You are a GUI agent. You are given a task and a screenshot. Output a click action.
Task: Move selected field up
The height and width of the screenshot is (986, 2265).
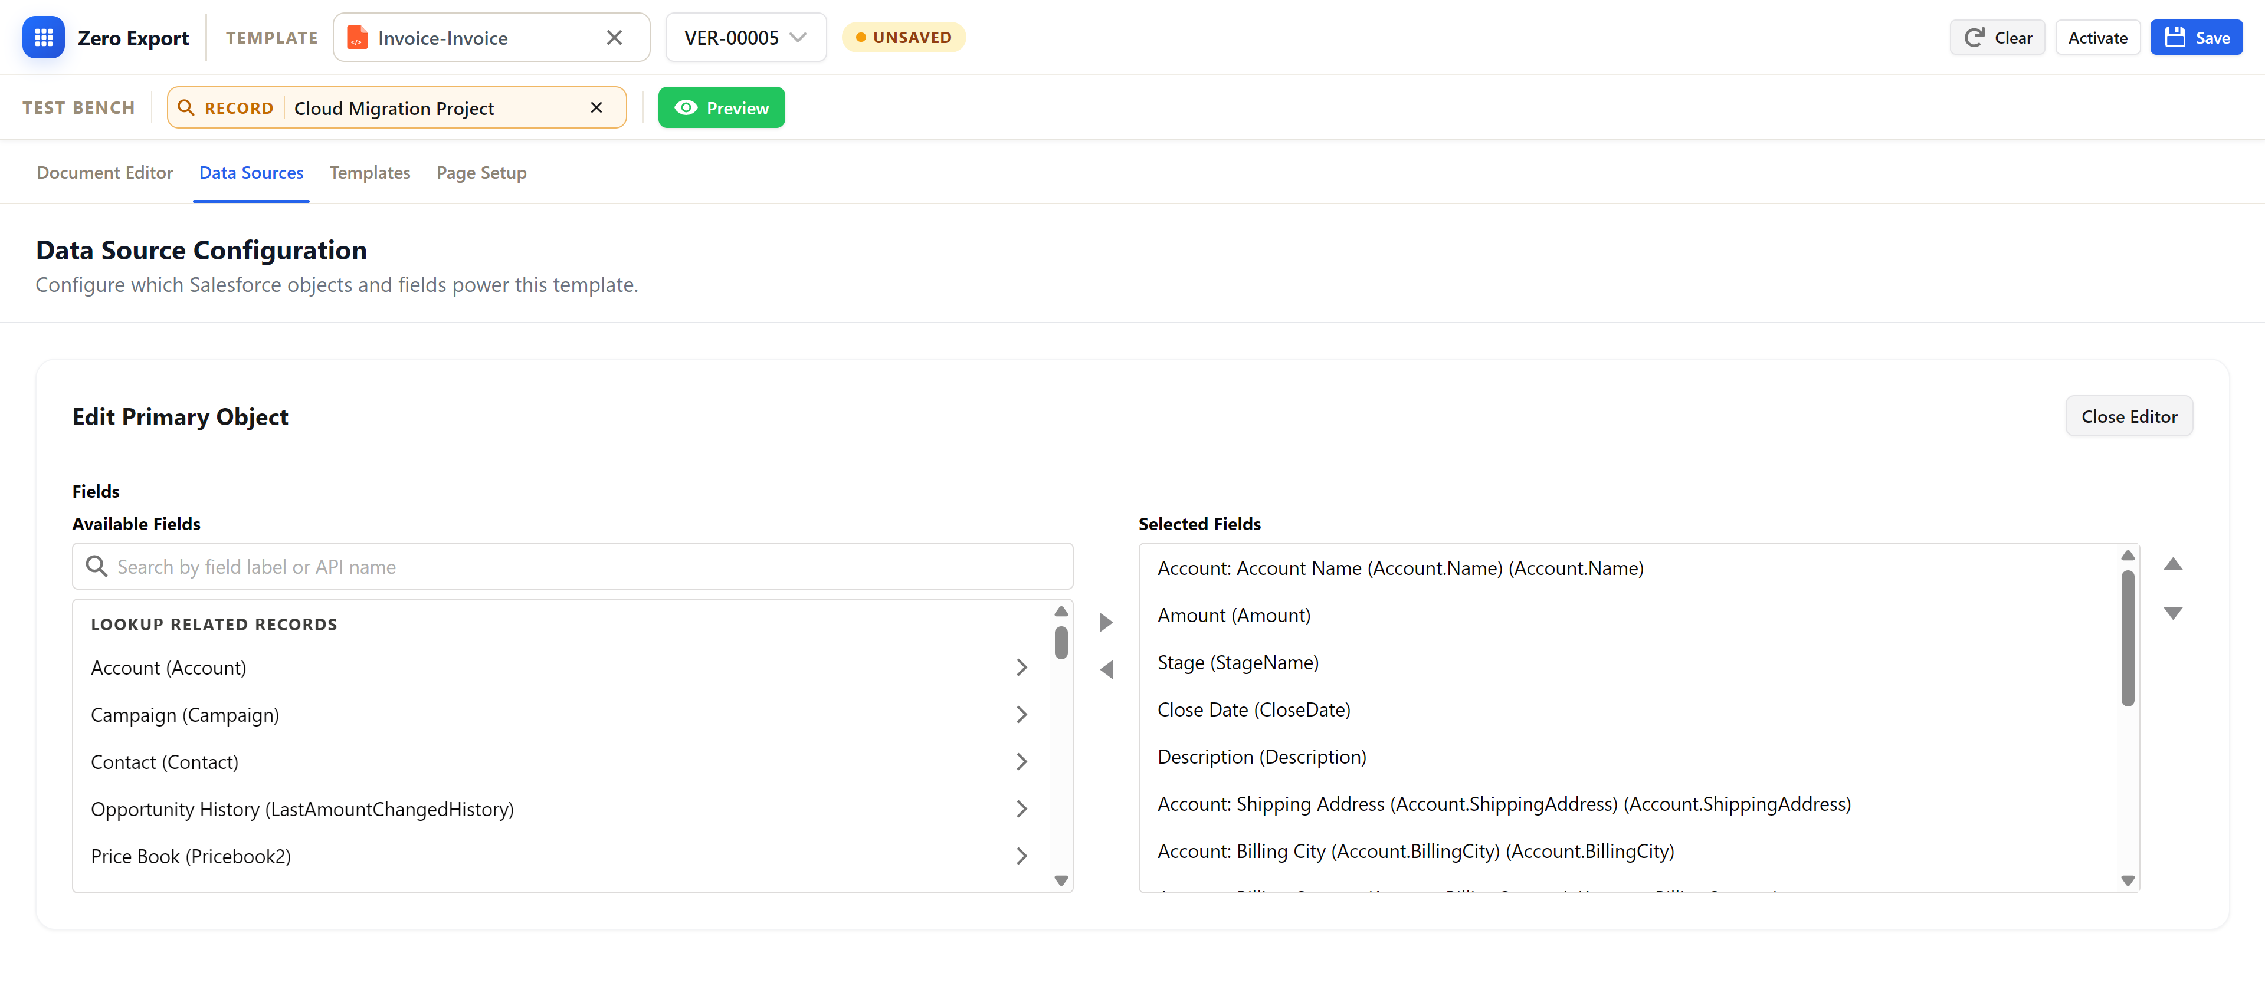2173,564
